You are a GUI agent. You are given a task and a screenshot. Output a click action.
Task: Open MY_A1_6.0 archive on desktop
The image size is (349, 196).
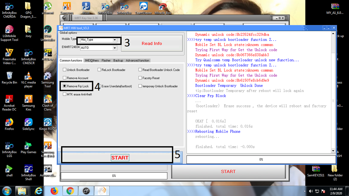335,8
